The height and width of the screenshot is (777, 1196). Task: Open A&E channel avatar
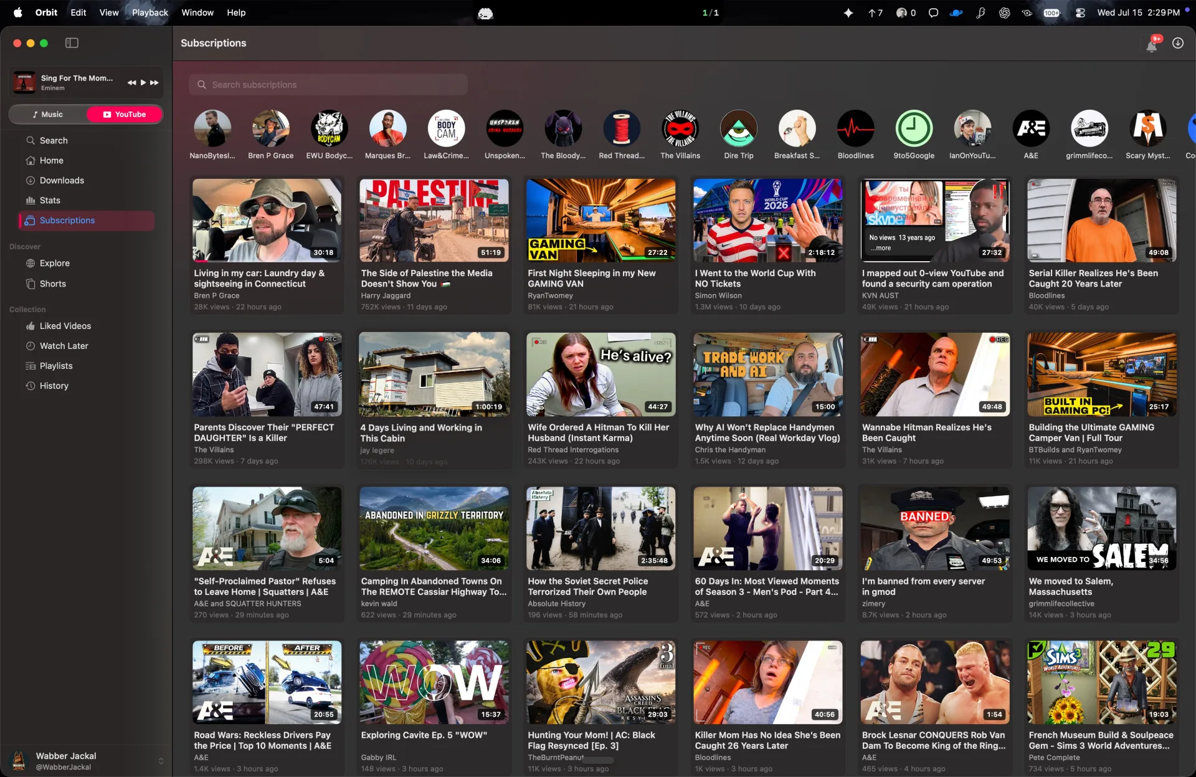tap(1031, 128)
